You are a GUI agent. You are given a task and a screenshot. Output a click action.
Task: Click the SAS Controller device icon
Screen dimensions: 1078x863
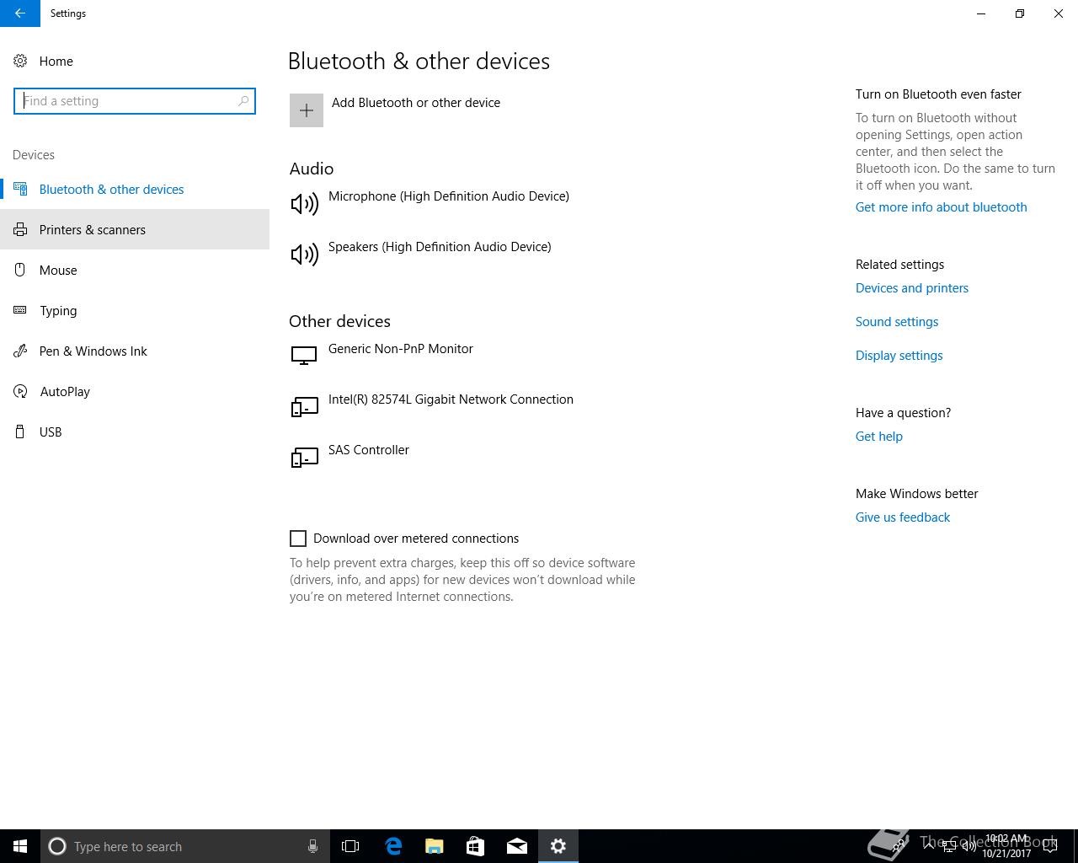304,457
